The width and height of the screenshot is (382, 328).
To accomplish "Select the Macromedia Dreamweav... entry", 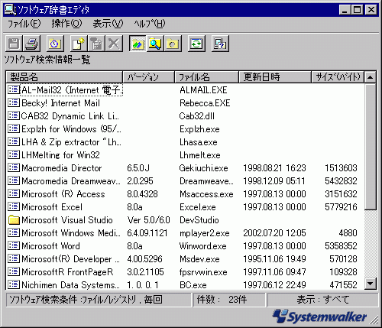I will coord(71,181).
